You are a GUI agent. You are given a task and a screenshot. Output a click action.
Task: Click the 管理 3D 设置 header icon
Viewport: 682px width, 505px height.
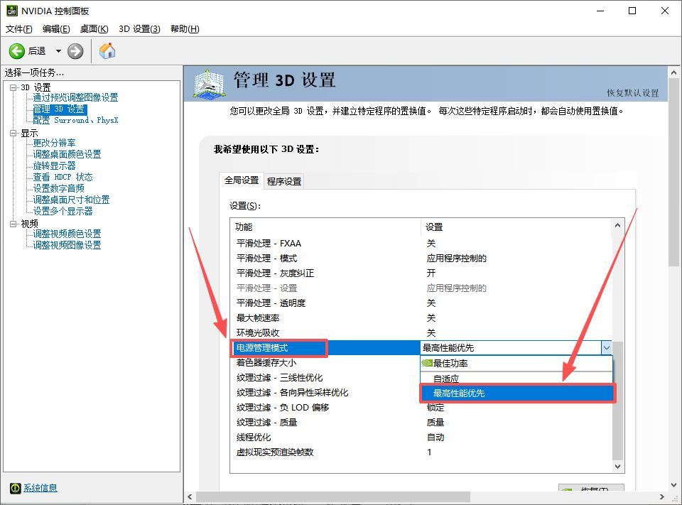pos(209,84)
